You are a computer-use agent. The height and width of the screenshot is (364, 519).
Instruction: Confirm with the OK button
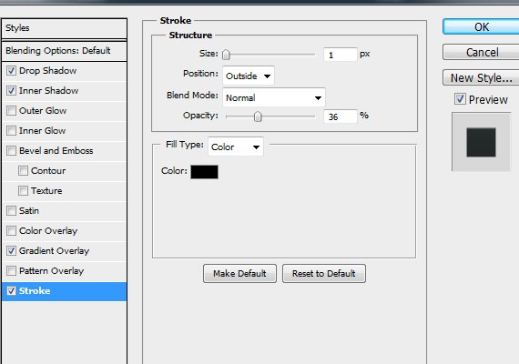pos(481,26)
